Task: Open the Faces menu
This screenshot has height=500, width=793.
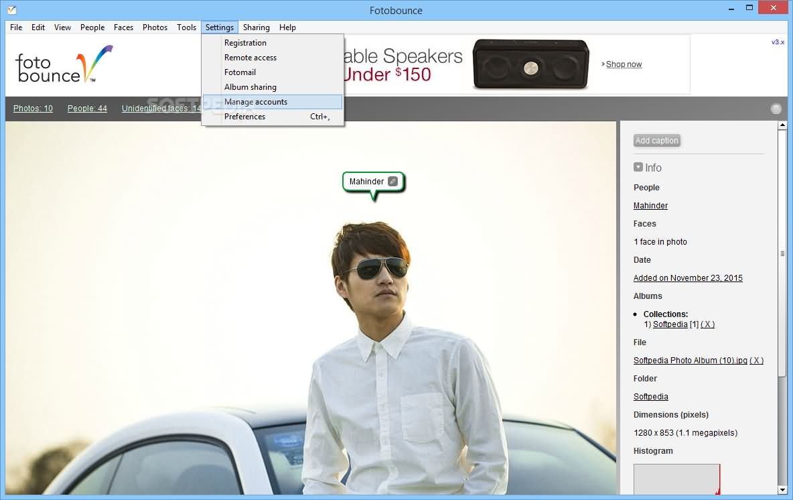Action: click(x=123, y=27)
